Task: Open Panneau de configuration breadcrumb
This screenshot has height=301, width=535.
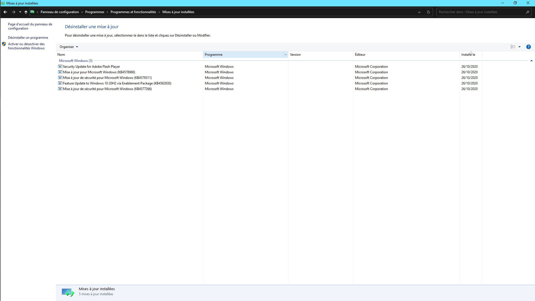Action: [60, 12]
